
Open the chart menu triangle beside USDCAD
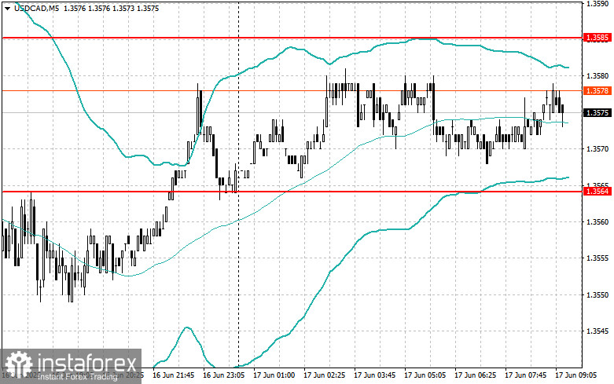point(7,8)
